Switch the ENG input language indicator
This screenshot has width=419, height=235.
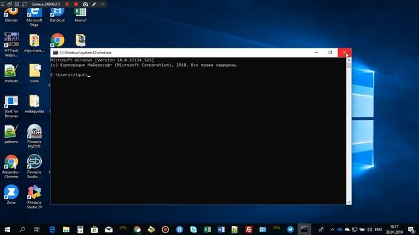coord(378,229)
